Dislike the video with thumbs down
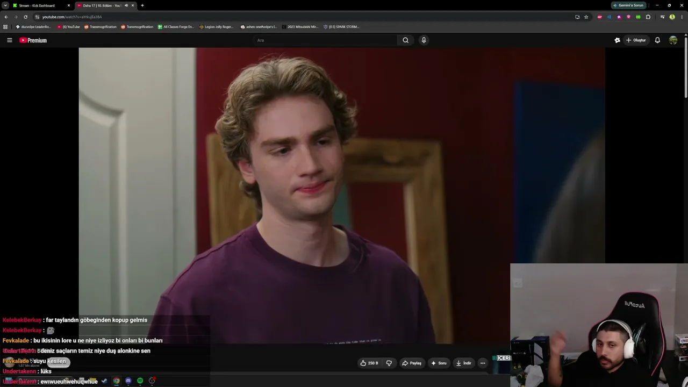The image size is (688, 387). 389,363
